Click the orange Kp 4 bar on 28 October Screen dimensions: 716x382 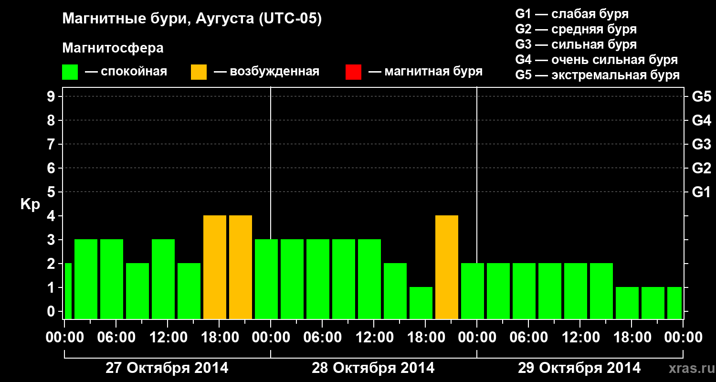(x=447, y=267)
